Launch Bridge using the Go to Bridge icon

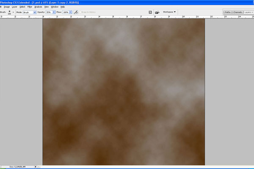(157, 12)
